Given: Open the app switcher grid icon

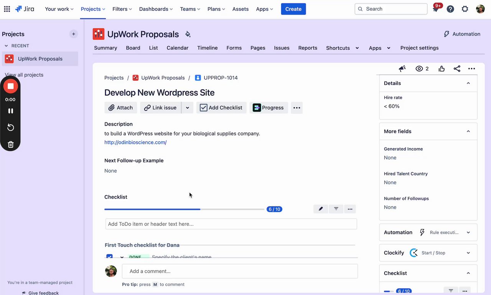Looking at the screenshot, I should coord(7,9).
